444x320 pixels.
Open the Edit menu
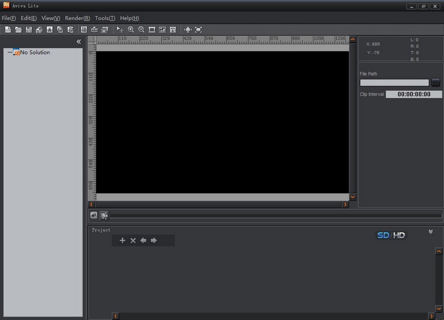[x=29, y=18]
